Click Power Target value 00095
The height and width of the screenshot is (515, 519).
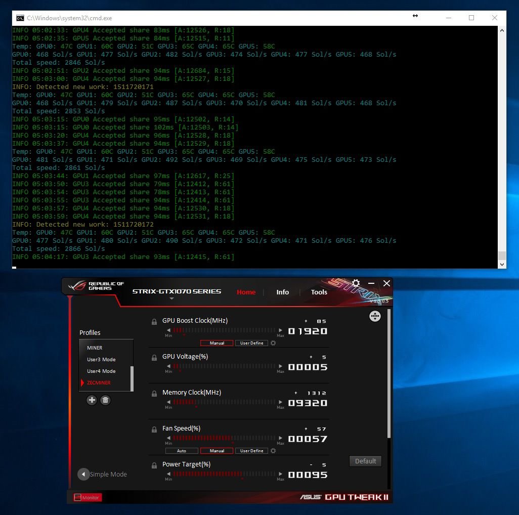pyautogui.click(x=308, y=475)
